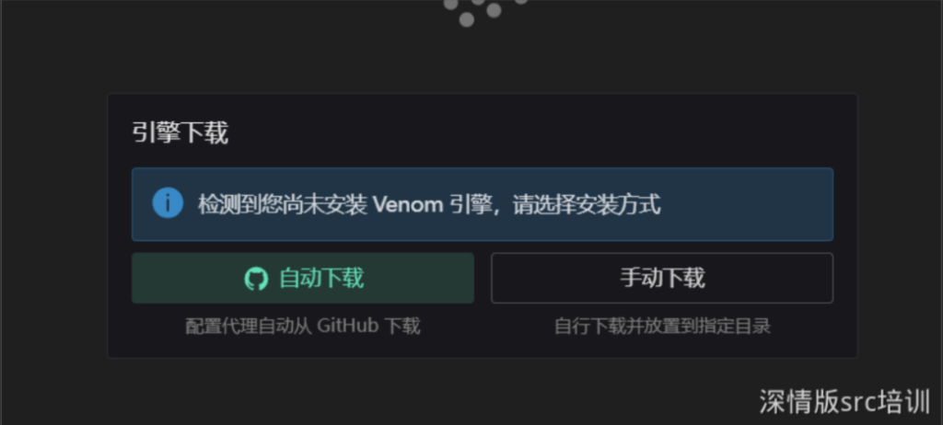The height and width of the screenshot is (425, 943).
Task: Click the green 自动下载 text label
Action: pyautogui.click(x=321, y=279)
